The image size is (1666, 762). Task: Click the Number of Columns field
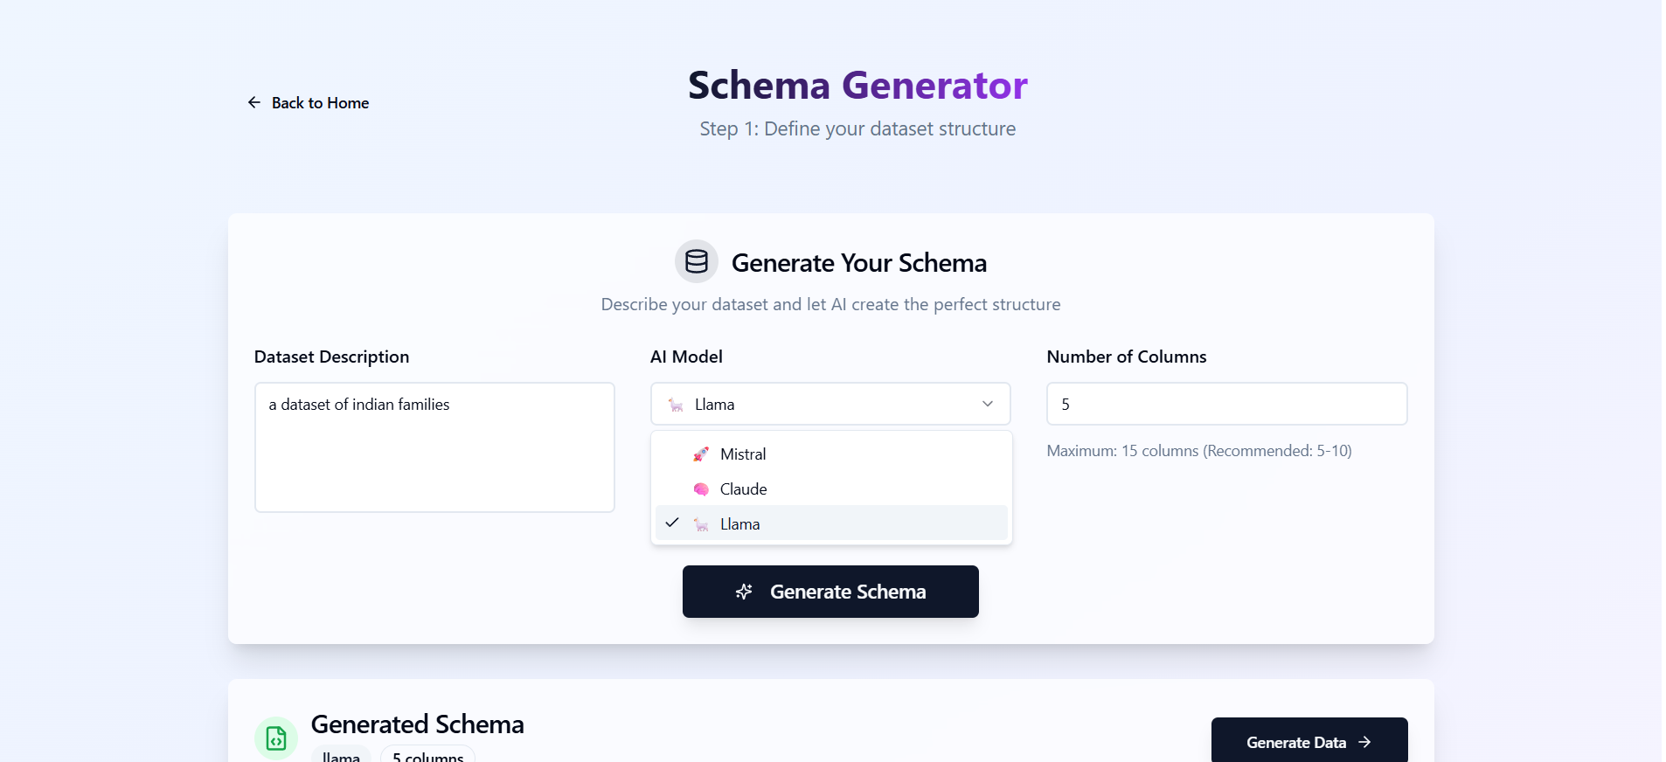1226,404
